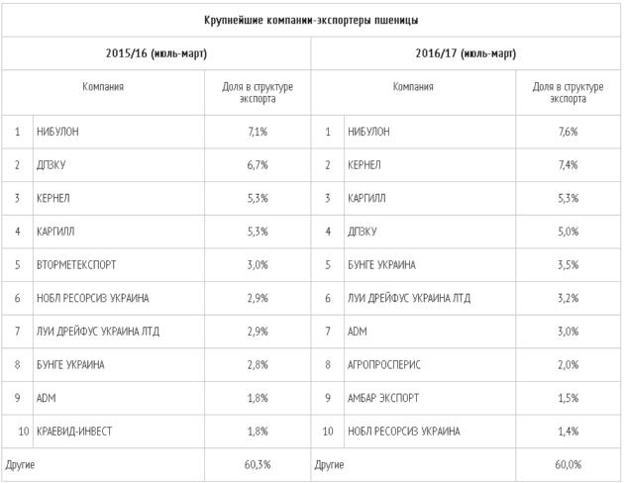Click the КРАЕВИД-ИНВЕСТ company cell
624x483 pixels.
click(x=75, y=432)
